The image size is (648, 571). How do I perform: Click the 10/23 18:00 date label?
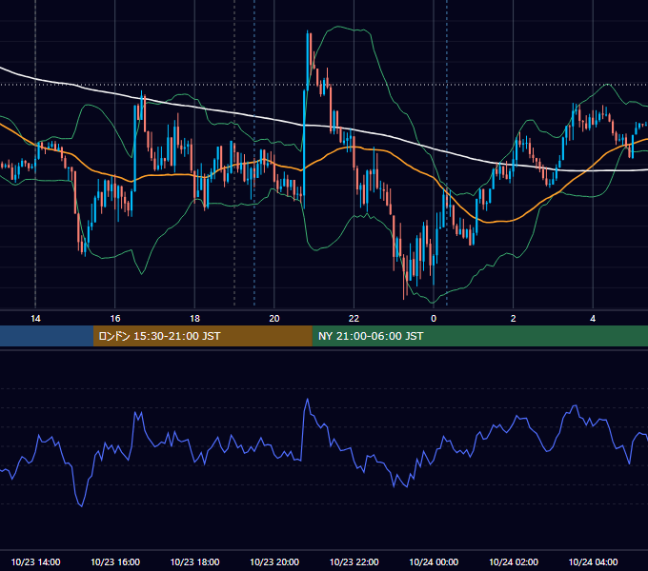click(194, 561)
